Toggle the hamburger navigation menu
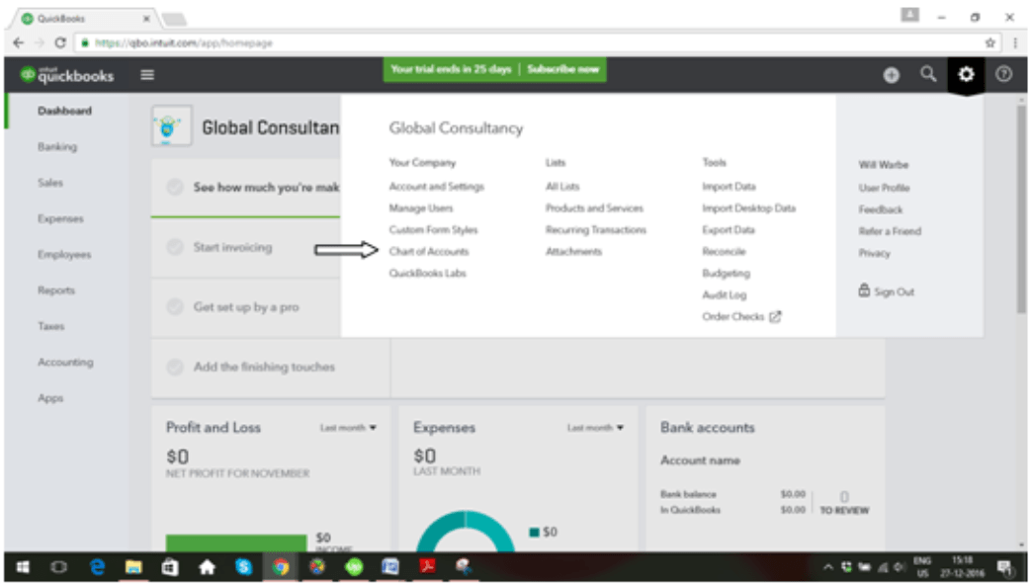Viewport: 1032px width, 585px height. 147,75
